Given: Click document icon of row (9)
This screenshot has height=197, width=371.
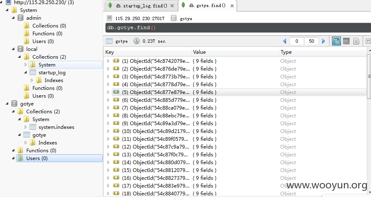Looking at the screenshot, I should 116,123.
